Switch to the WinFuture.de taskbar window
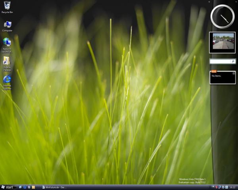This screenshot has height=190, width=238. [55, 187]
